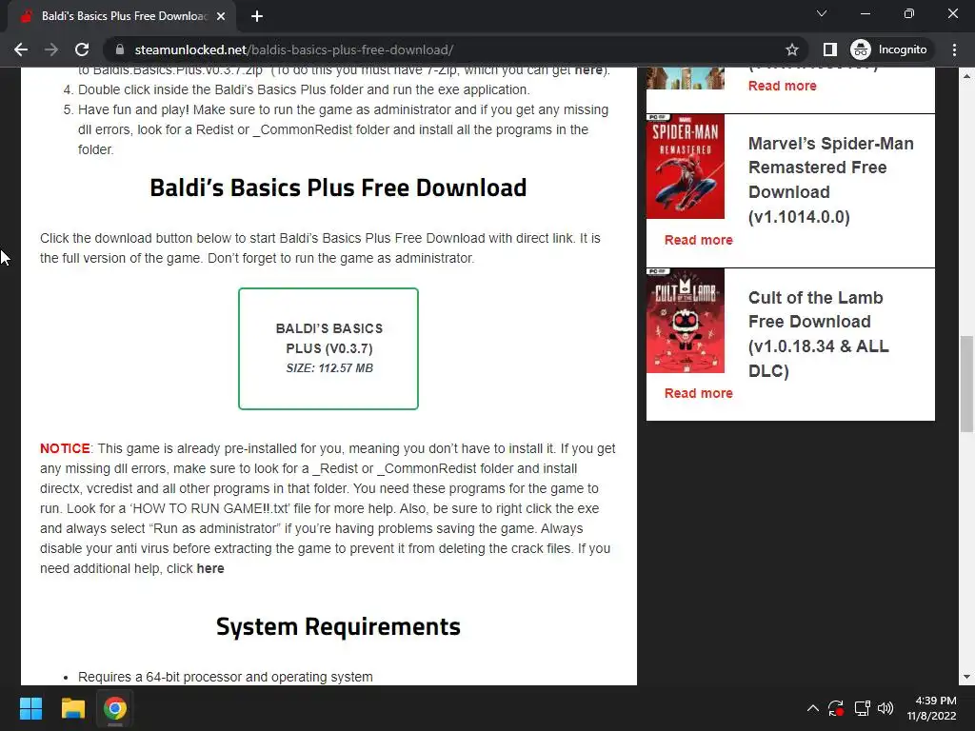Click 'Requires a 64-bit processor' list item
Screen dimensions: 975x731
tap(225, 677)
